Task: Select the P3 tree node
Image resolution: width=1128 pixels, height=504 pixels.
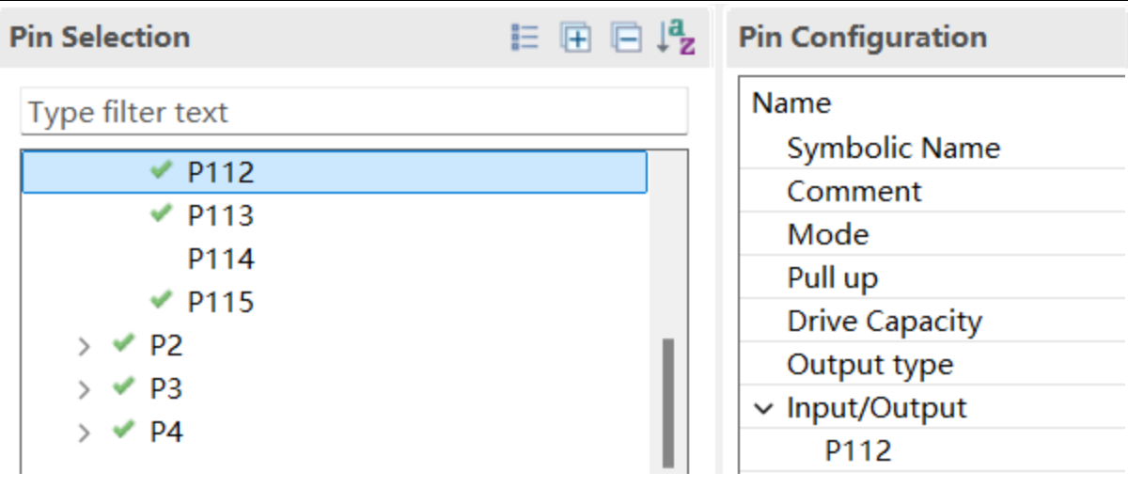Action: [166, 388]
